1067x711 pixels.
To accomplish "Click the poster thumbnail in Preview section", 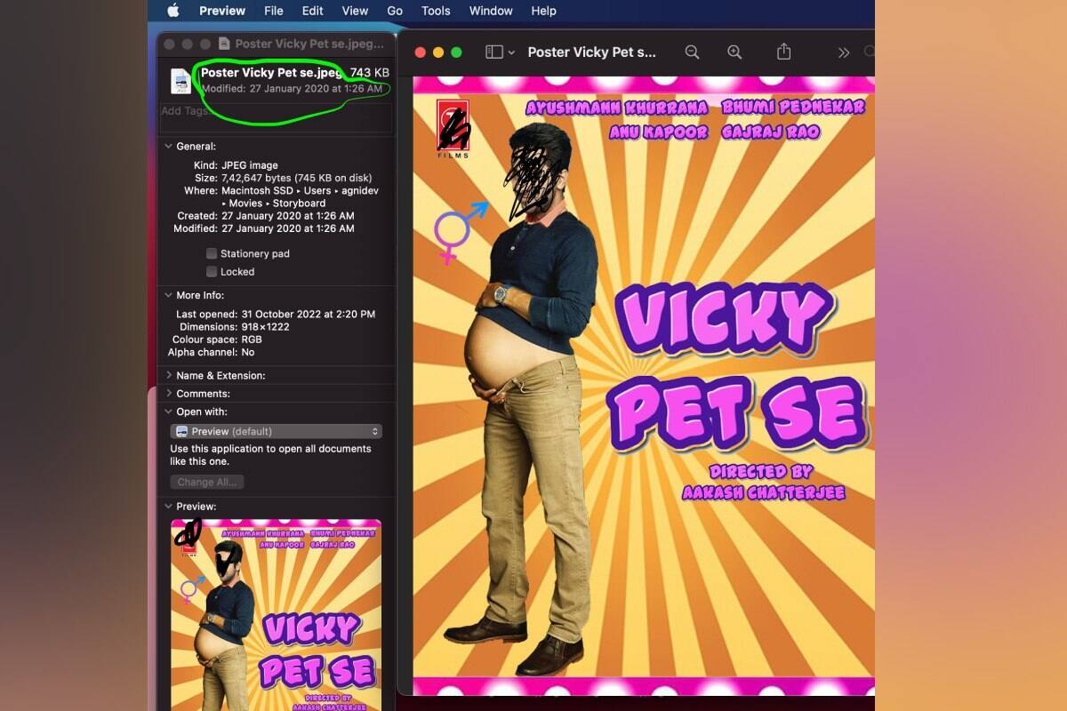I will (276, 615).
